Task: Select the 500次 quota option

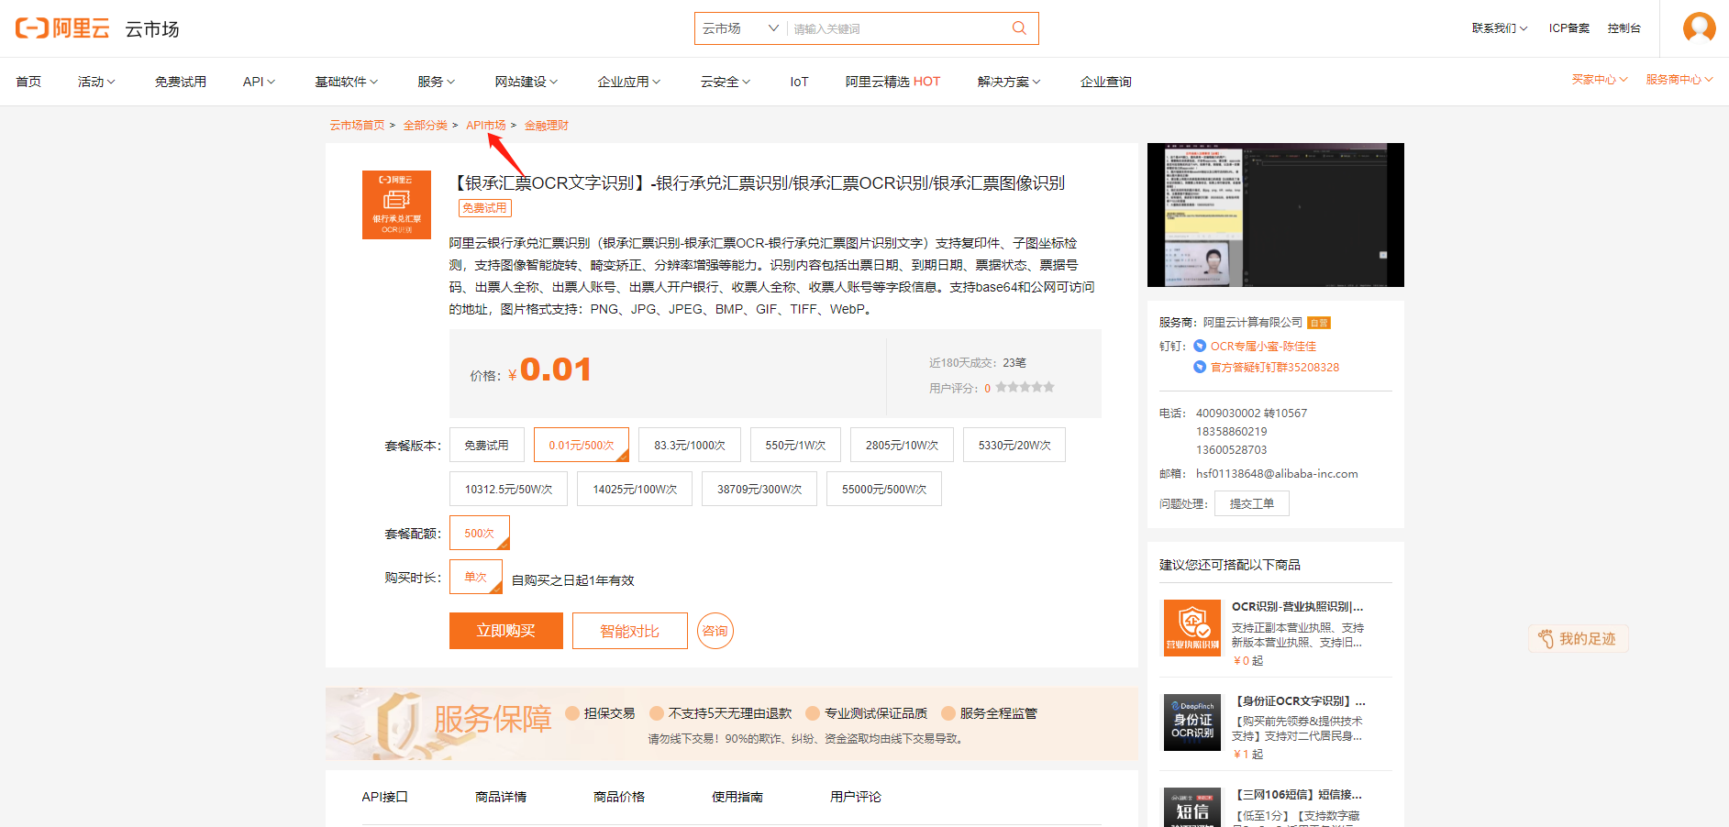Action: pyautogui.click(x=479, y=533)
